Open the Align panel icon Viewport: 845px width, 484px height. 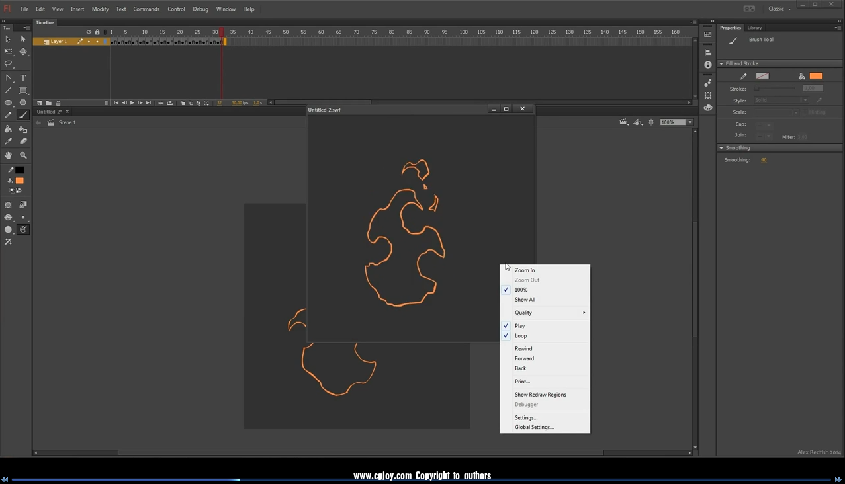point(708,52)
